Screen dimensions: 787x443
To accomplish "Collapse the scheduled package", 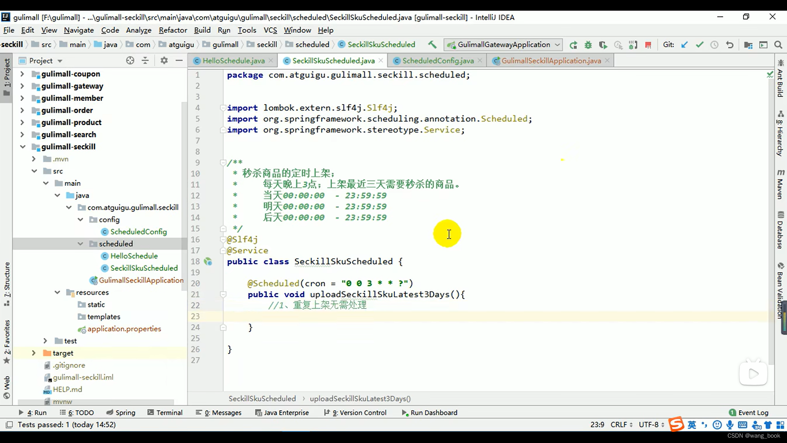I will pos(80,244).
